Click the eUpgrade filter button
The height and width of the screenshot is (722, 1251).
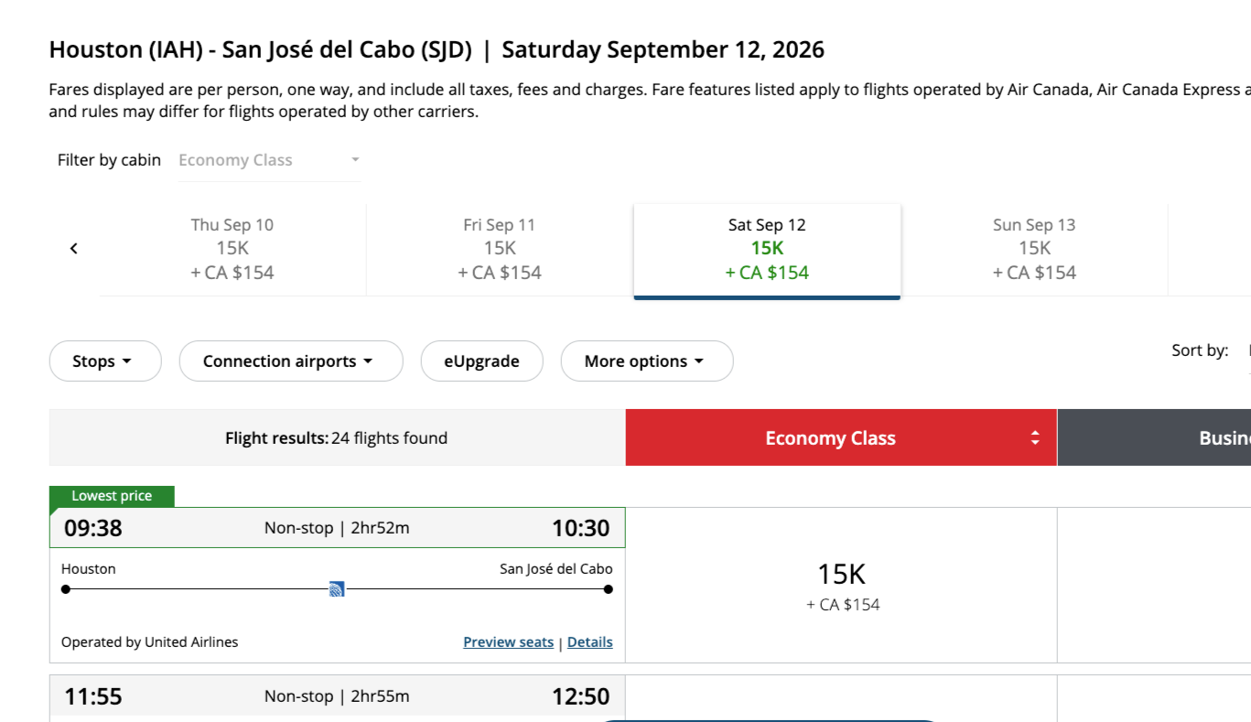click(x=481, y=361)
